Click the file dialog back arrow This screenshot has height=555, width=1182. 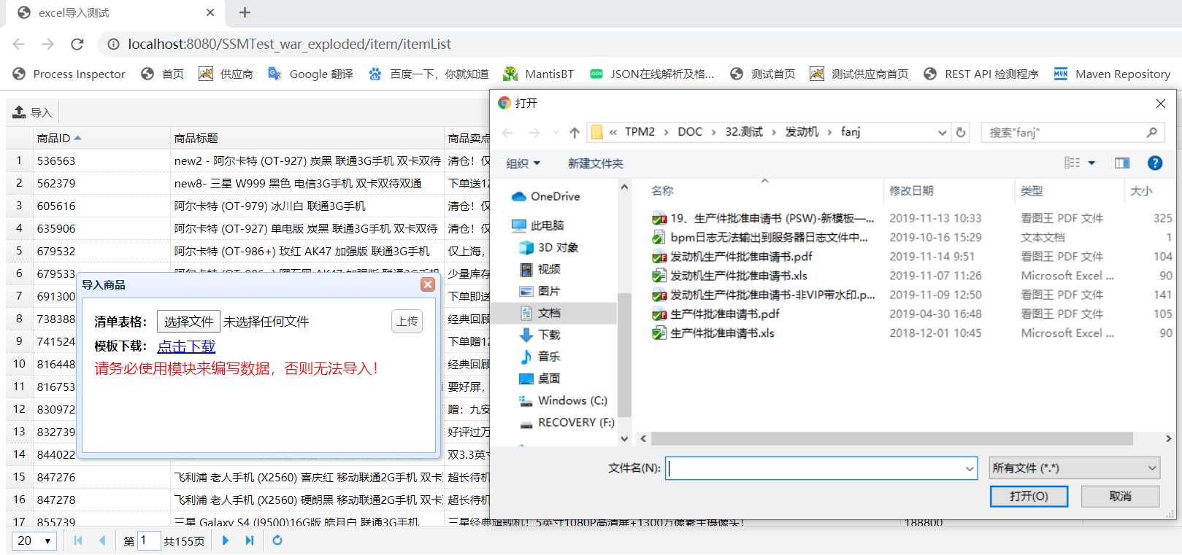(x=508, y=132)
